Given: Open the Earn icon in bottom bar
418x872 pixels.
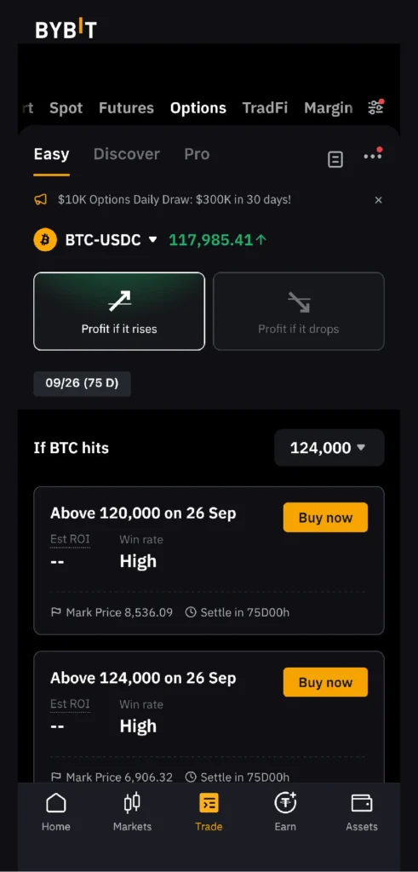Looking at the screenshot, I should (285, 802).
